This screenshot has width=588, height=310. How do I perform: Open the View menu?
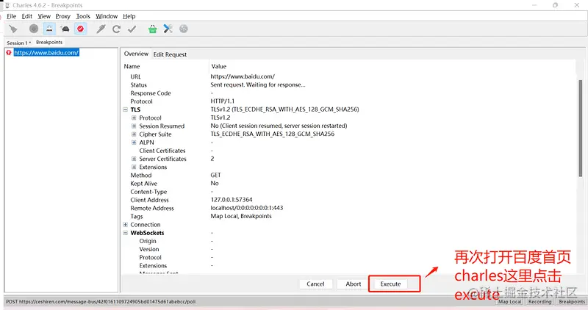tap(44, 16)
